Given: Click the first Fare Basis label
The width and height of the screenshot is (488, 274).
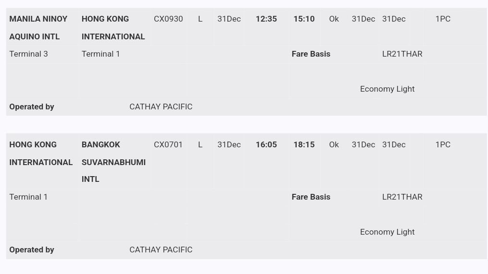Looking at the screenshot, I should coord(311,54).
